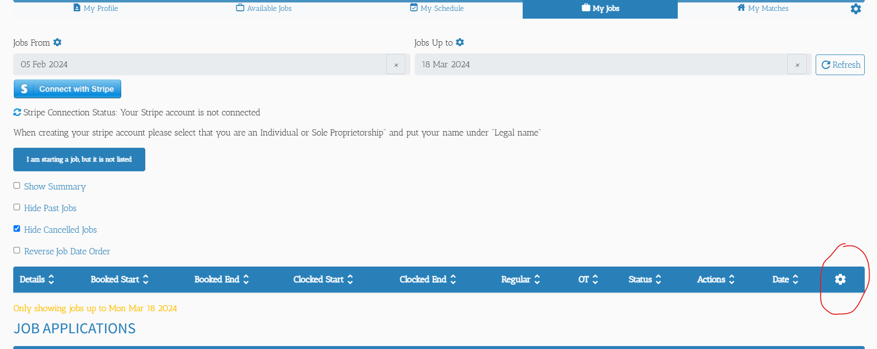Open table column settings gear in header

coord(840,279)
